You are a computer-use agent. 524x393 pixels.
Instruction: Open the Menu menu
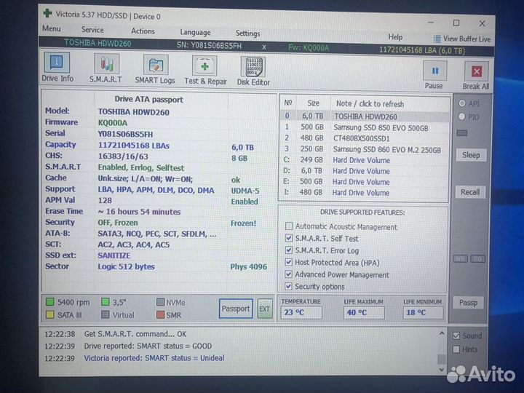(x=52, y=28)
